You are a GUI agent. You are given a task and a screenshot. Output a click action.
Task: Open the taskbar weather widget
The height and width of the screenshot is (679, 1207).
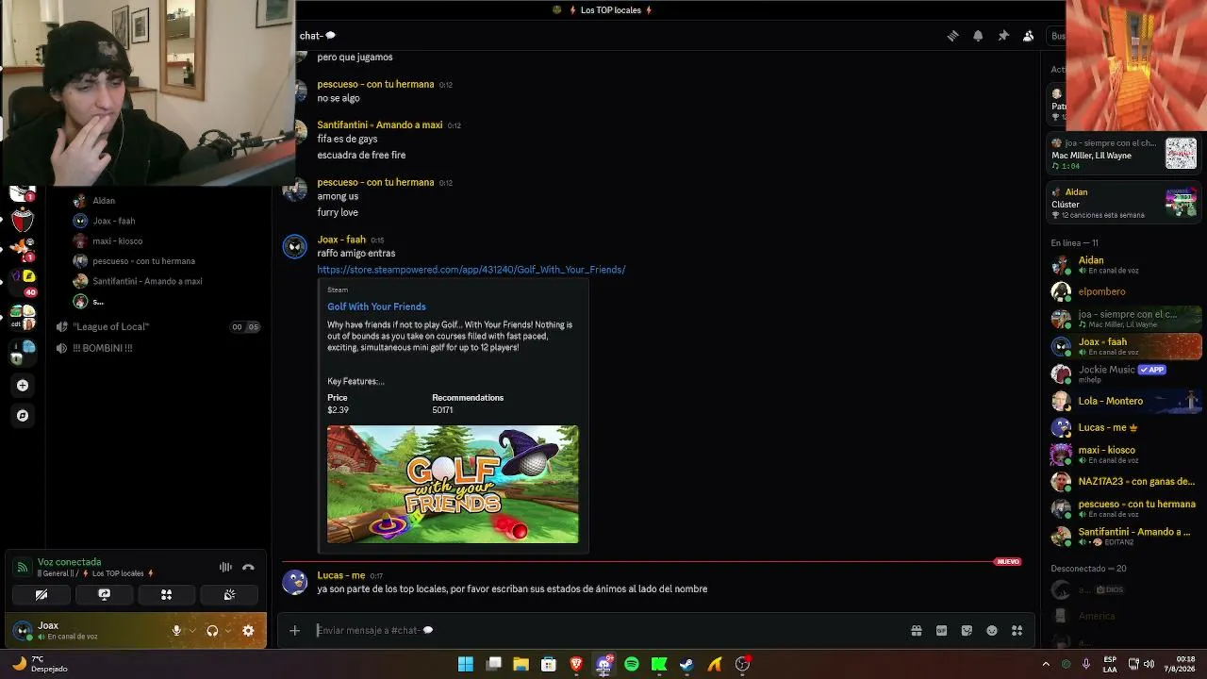[38, 664]
